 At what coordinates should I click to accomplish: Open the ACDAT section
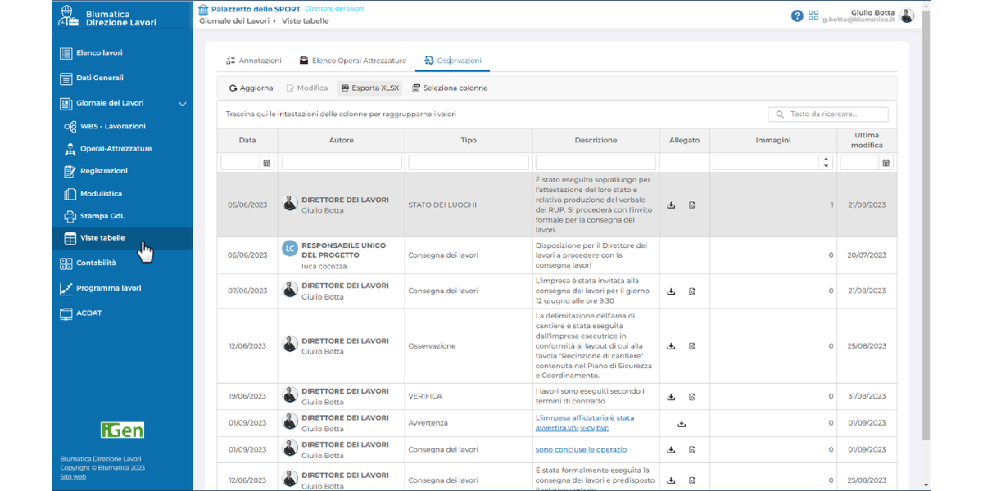coord(88,313)
